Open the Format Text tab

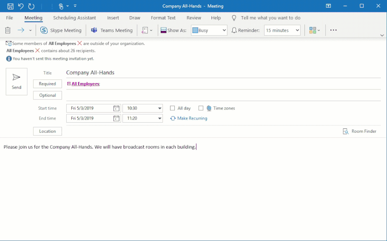coord(163,18)
